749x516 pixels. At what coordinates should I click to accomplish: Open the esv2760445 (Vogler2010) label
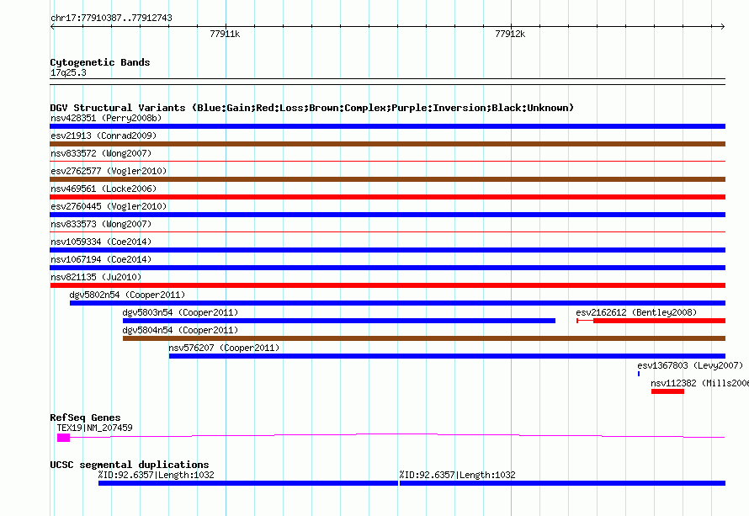point(109,206)
